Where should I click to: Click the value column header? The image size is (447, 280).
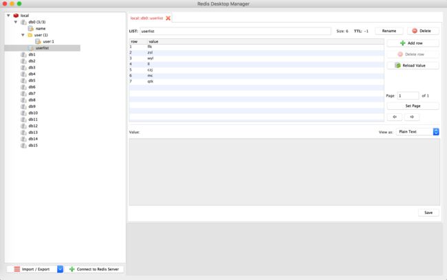pos(265,42)
